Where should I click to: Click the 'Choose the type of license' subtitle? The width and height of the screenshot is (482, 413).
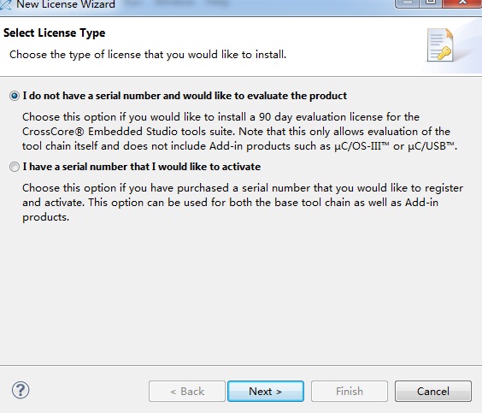tap(148, 55)
